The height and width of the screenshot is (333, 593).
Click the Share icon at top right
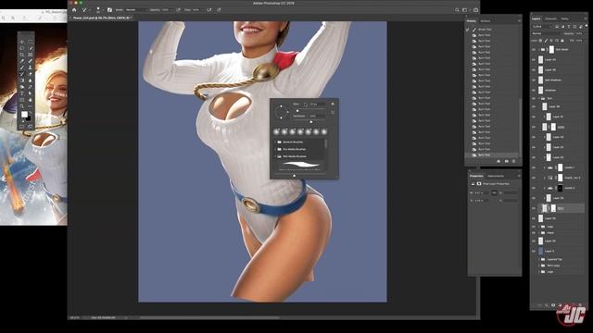click(x=475, y=10)
